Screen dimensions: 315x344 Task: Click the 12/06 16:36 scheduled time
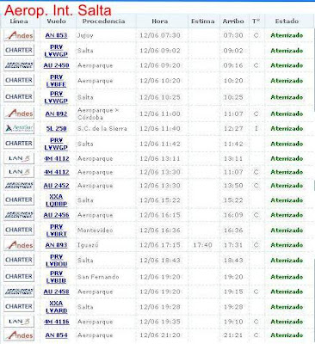[x=160, y=230]
